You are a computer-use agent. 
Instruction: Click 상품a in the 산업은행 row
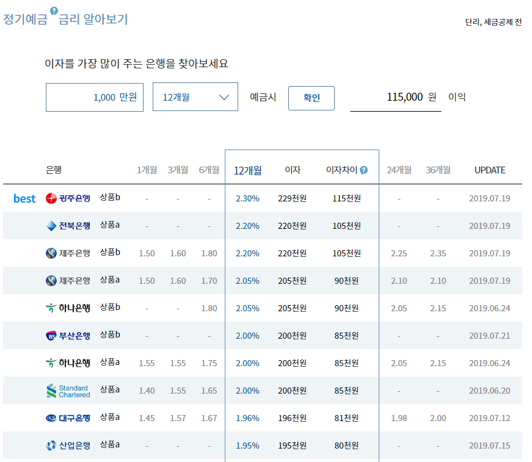tap(109, 444)
